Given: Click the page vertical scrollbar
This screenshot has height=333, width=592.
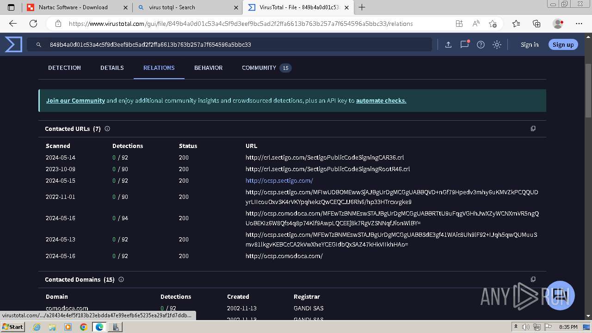Looking at the screenshot, I should click(588, 91).
